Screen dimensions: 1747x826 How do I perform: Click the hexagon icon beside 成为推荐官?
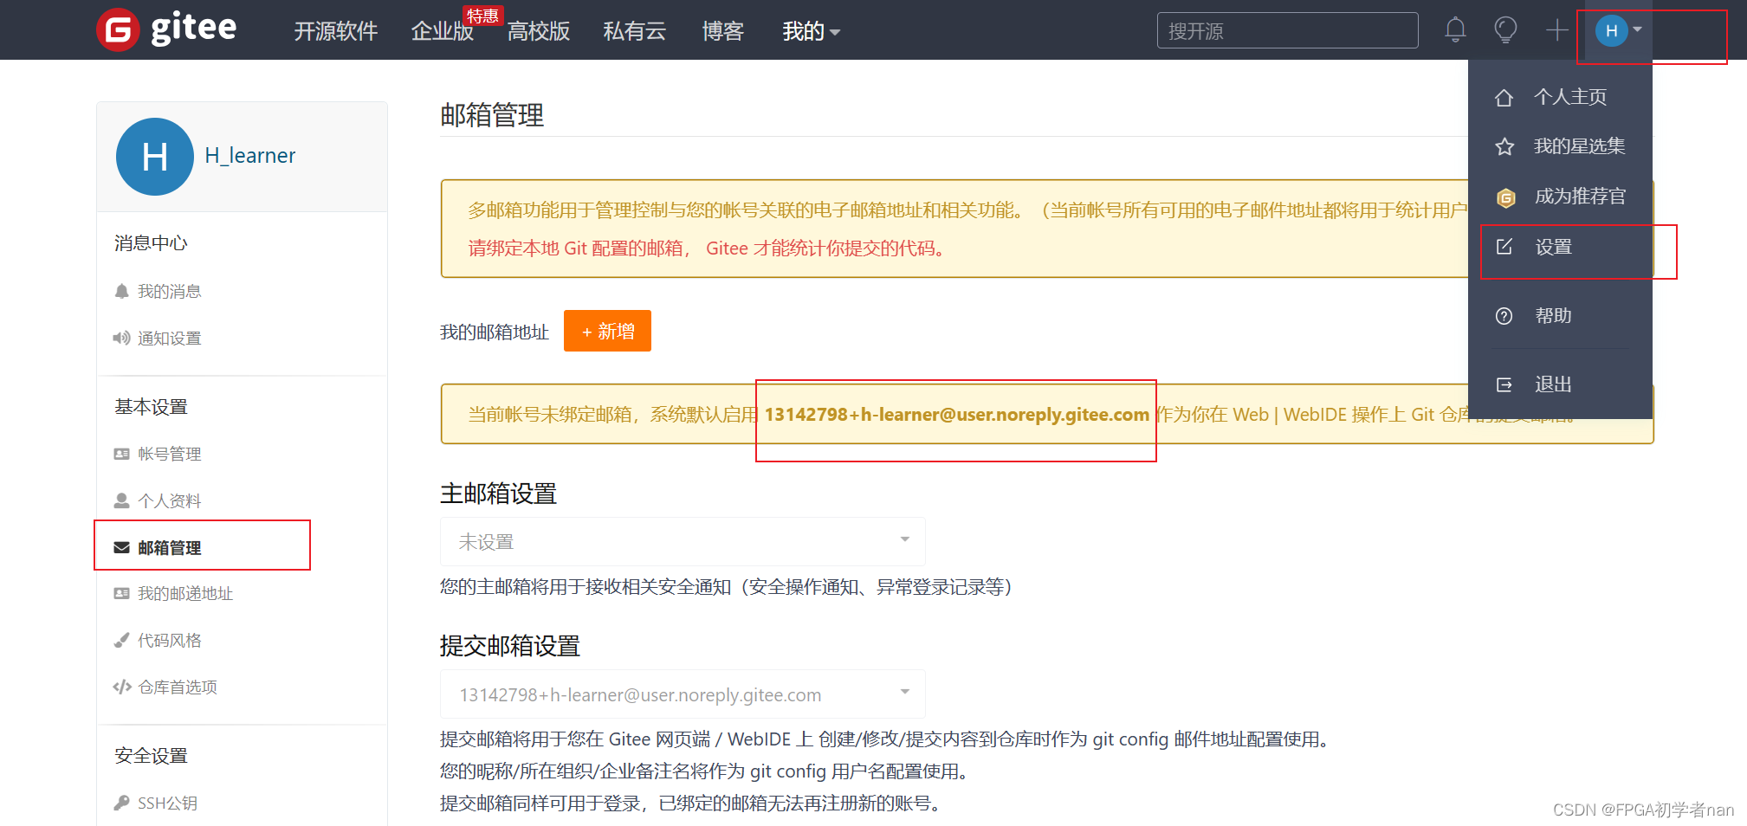1505,198
